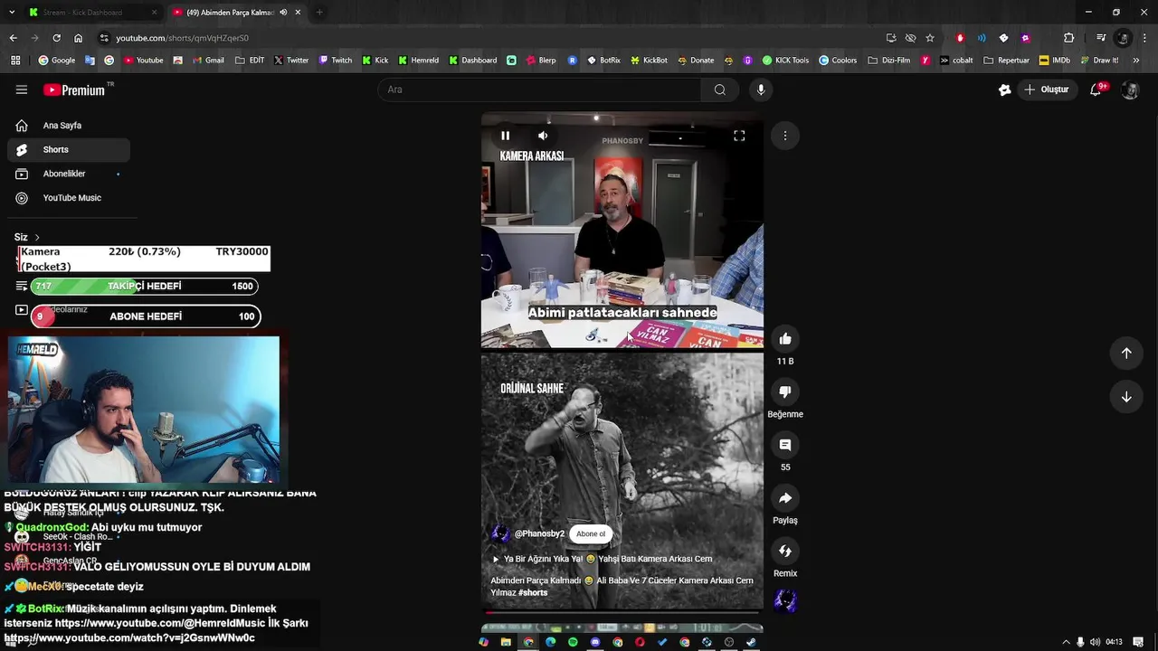Show hidden system tray icons
The height and width of the screenshot is (651, 1158).
pos(1066,642)
